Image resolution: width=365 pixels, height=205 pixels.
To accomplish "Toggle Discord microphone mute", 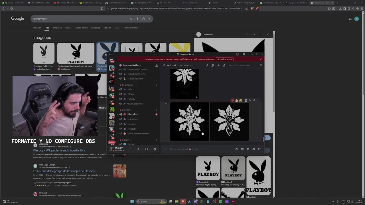I will (x=138, y=149).
